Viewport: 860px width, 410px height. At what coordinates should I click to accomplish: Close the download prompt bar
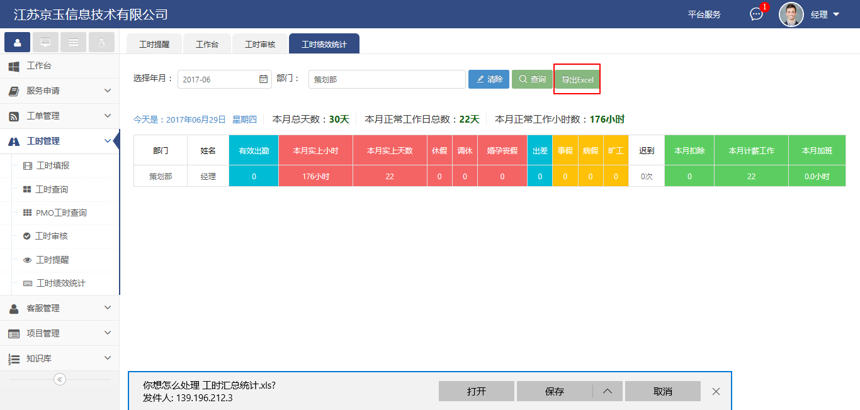point(716,391)
